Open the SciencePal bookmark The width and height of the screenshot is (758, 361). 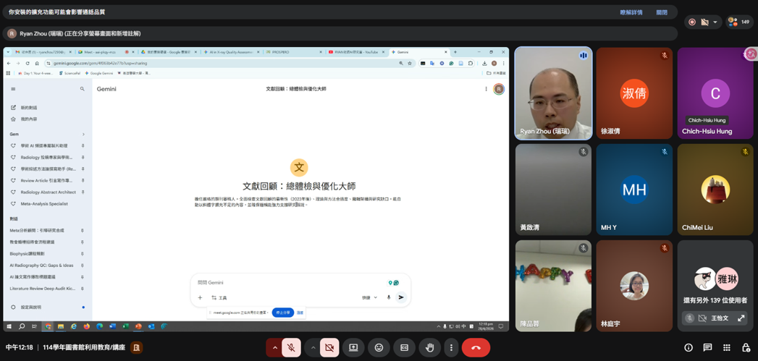tap(70, 74)
